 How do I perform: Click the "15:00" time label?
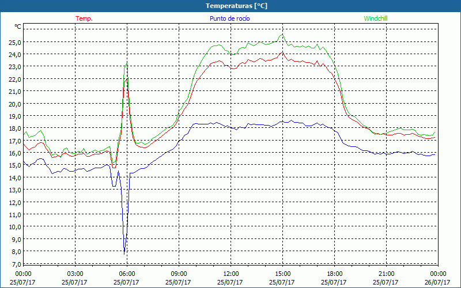[282, 274]
